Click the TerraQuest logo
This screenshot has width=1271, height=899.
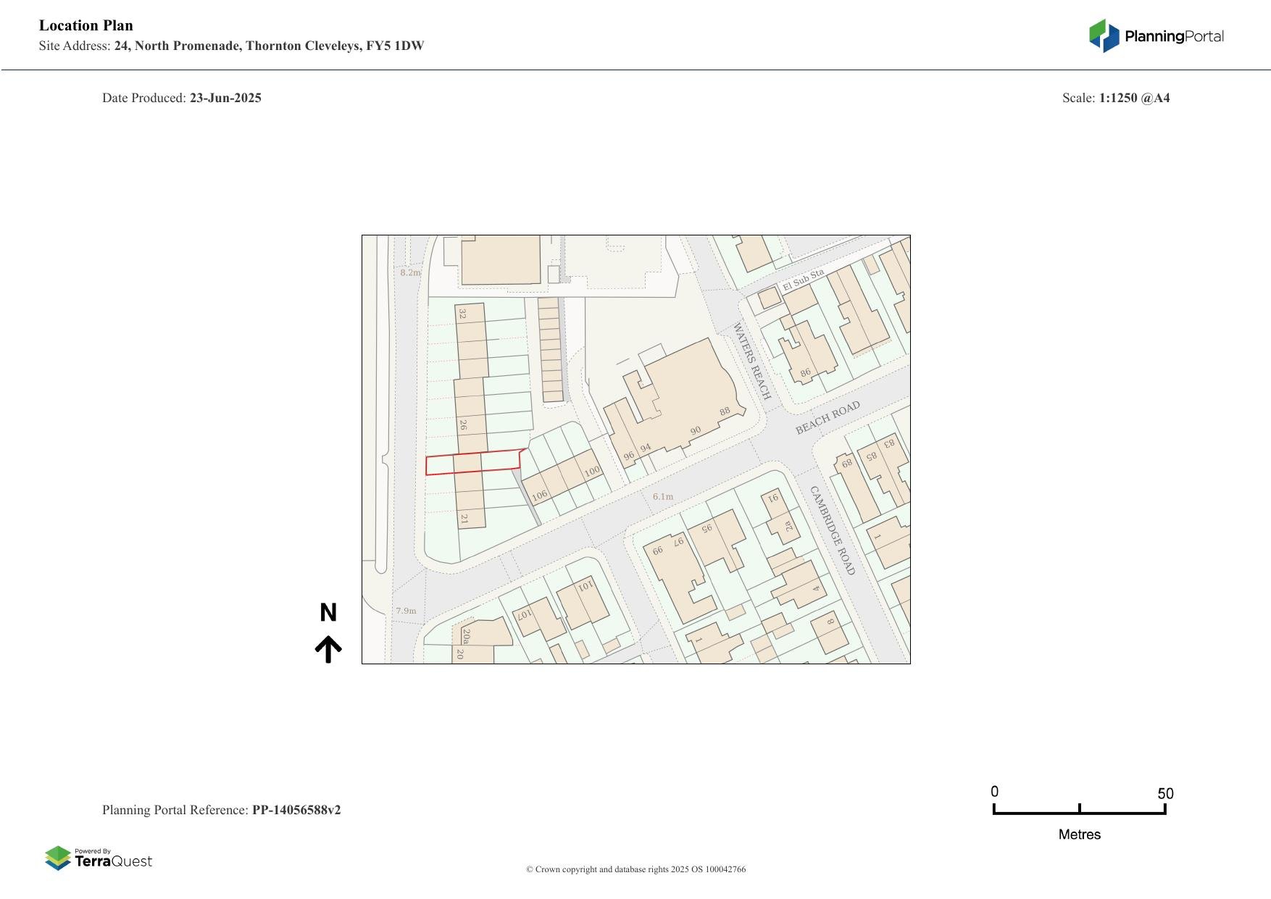[99, 858]
